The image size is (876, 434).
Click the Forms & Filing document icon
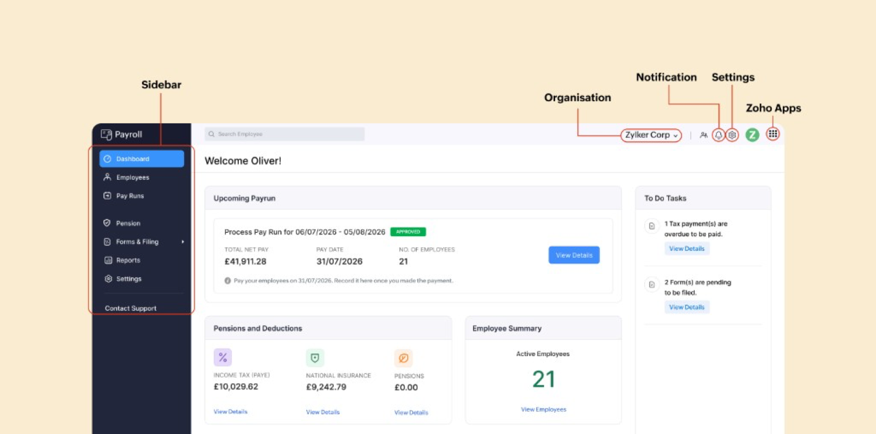tap(107, 242)
